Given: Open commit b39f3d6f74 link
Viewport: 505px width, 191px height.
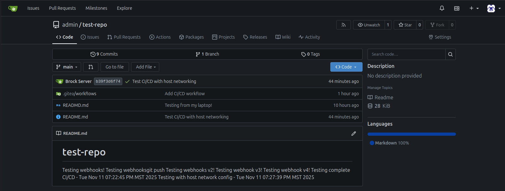Looking at the screenshot, I should (x=108, y=81).
